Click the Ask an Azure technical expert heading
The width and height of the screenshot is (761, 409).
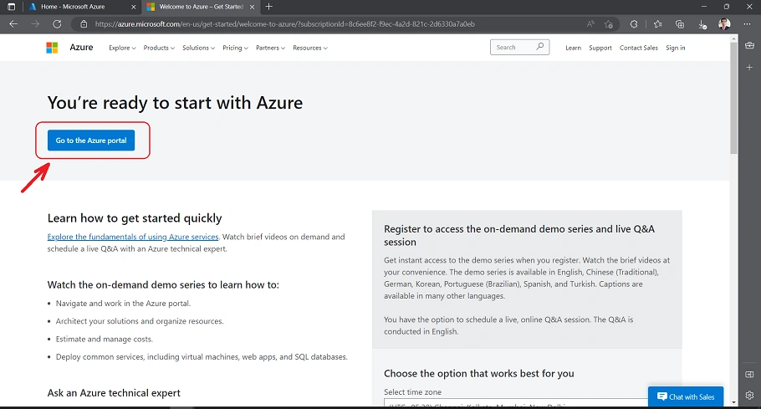point(114,393)
